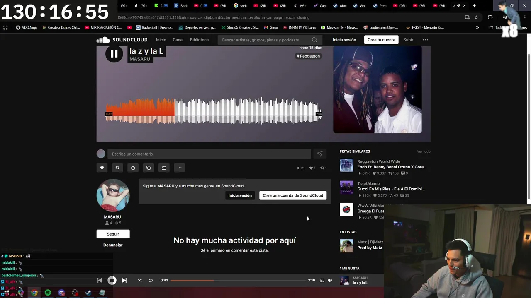Click inside the browser address bar URL

coord(214,17)
